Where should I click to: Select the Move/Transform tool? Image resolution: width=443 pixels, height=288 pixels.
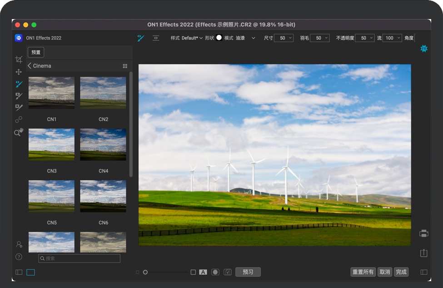19,72
